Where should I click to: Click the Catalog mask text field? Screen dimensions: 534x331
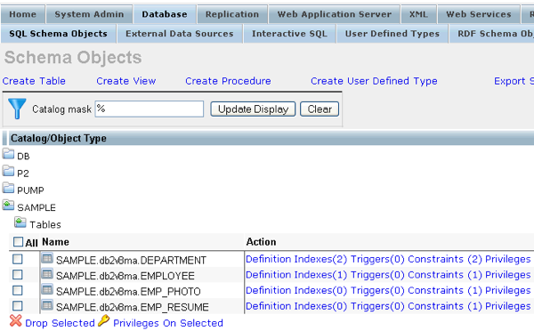[150, 109]
